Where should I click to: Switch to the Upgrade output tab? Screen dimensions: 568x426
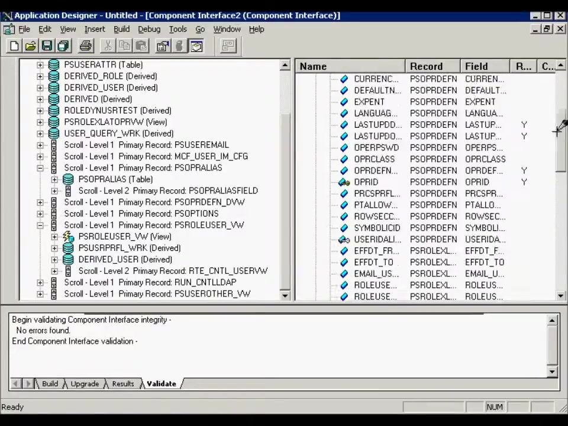pyautogui.click(x=85, y=383)
